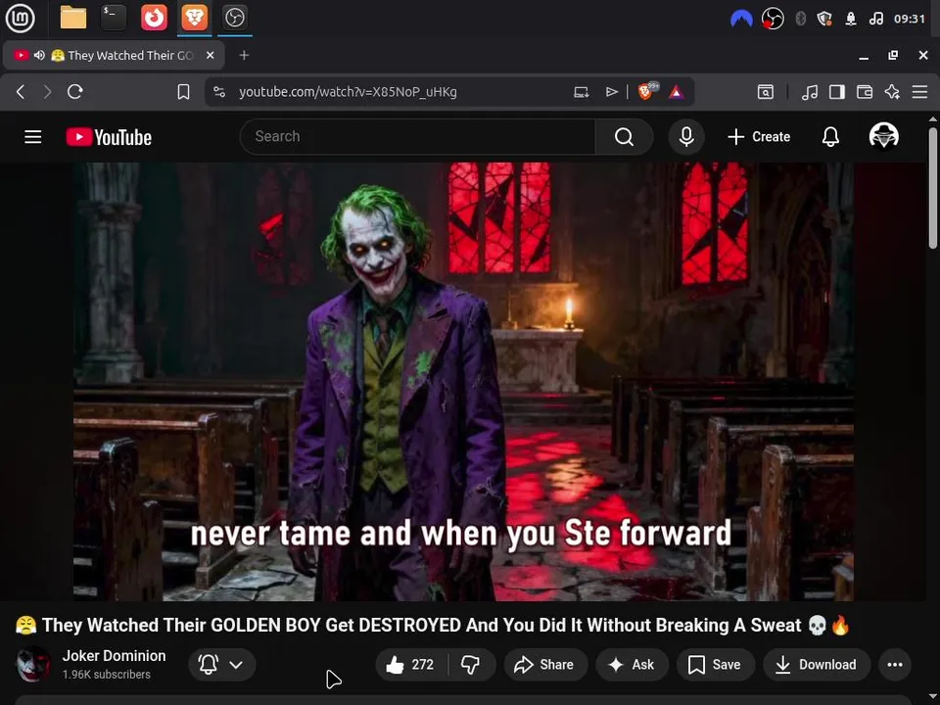Click the NordVPN tray icon
The height and width of the screenshot is (705, 940).
741,20
